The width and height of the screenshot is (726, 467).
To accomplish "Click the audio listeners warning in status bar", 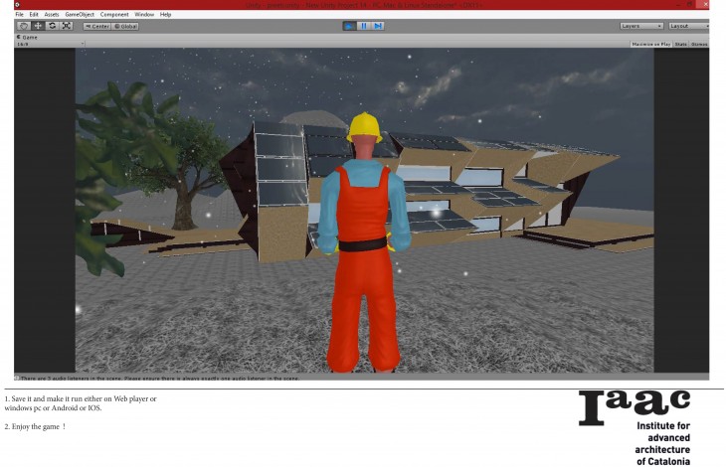I will click(x=159, y=378).
